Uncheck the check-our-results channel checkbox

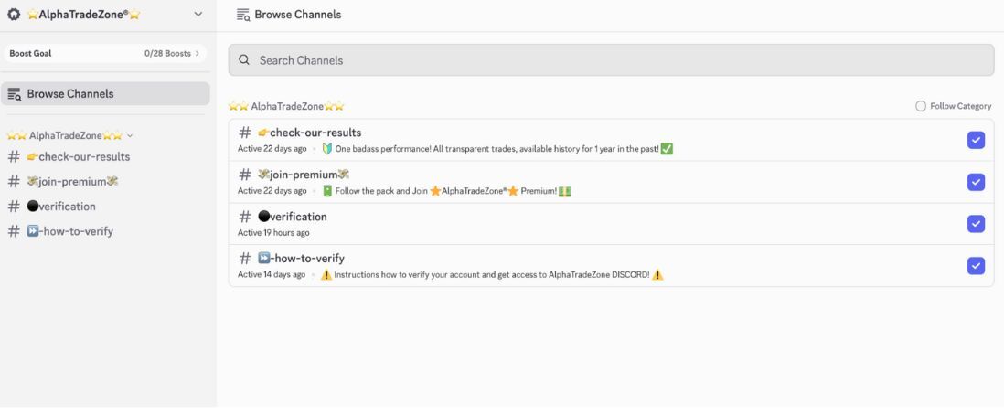(976, 140)
